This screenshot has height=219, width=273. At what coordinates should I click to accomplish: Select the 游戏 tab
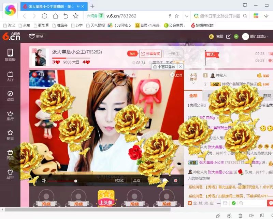[x=267, y=96]
